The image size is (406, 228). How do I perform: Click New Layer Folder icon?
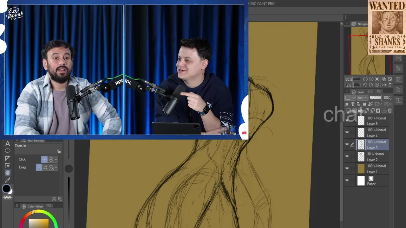(x=360, y=111)
